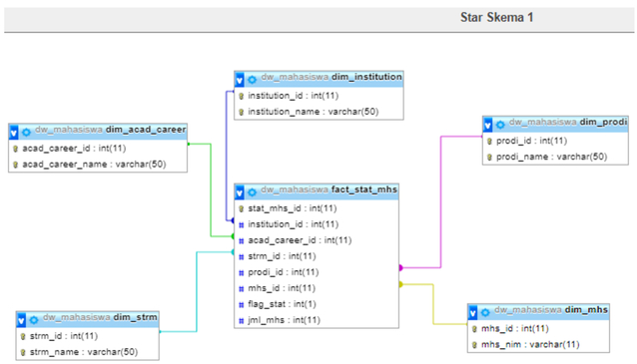Click the key icon beside prodi_id in dim_prodi

pyautogui.click(x=489, y=142)
